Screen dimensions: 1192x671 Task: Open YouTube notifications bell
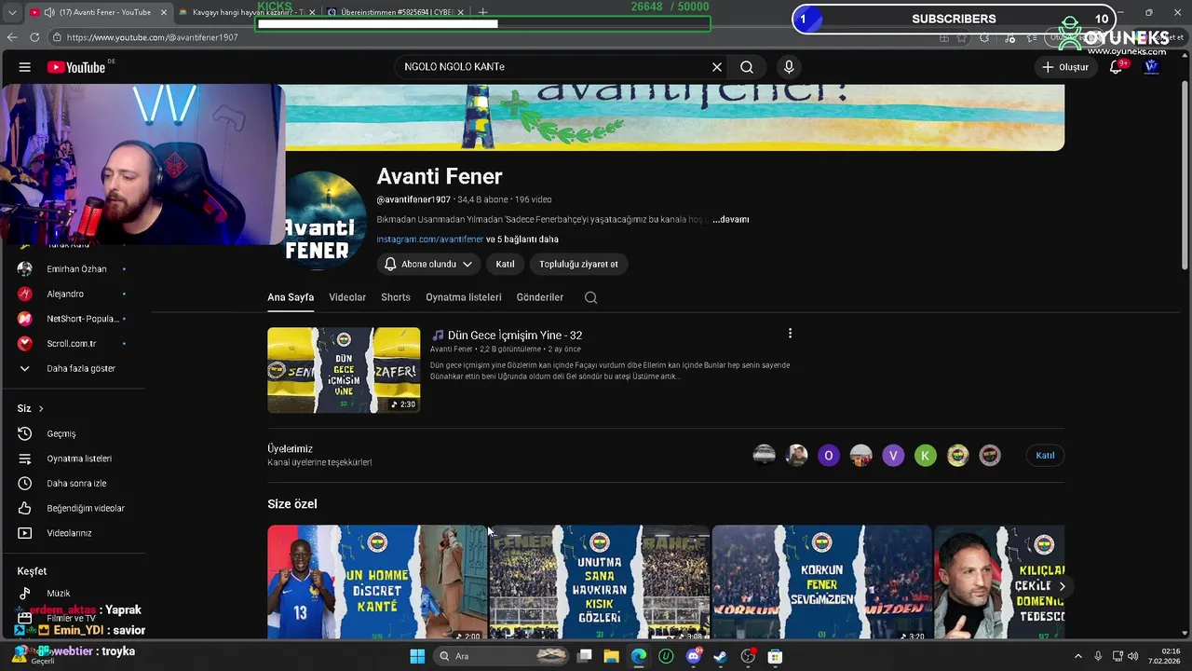pos(1116,67)
